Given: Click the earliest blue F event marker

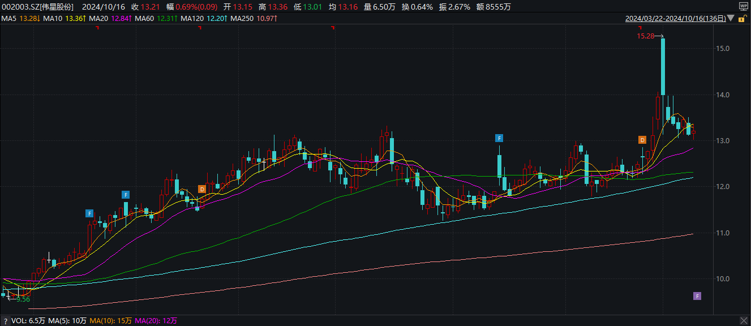Looking at the screenshot, I should (x=89, y=213).
